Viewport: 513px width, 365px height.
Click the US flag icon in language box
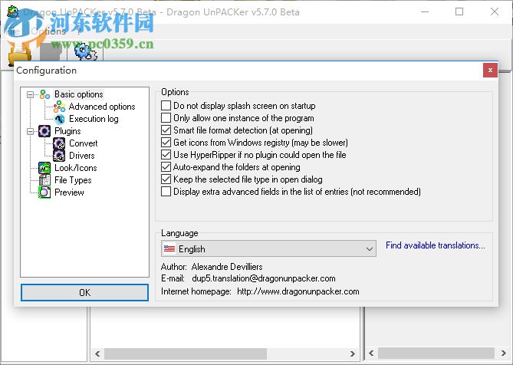[x=169, y=249]
